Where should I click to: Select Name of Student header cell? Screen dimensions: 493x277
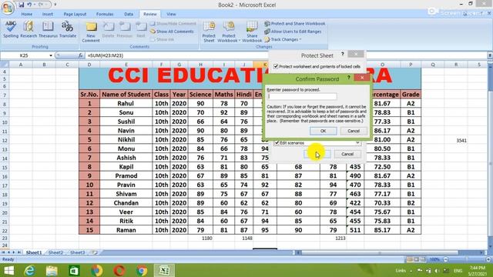click(126, 95)
